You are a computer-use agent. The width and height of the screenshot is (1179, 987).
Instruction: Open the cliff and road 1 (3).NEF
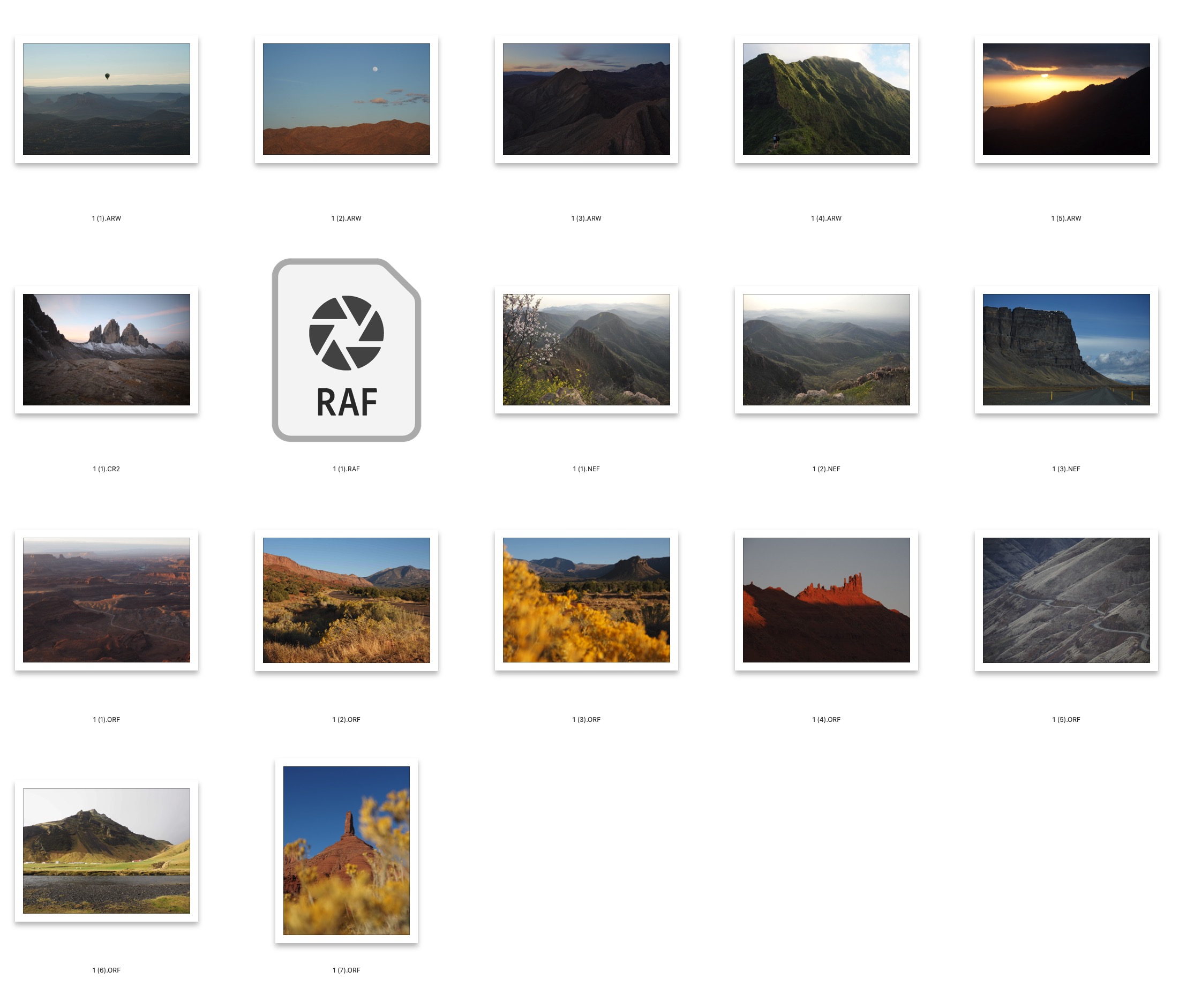coord(1065,349)
